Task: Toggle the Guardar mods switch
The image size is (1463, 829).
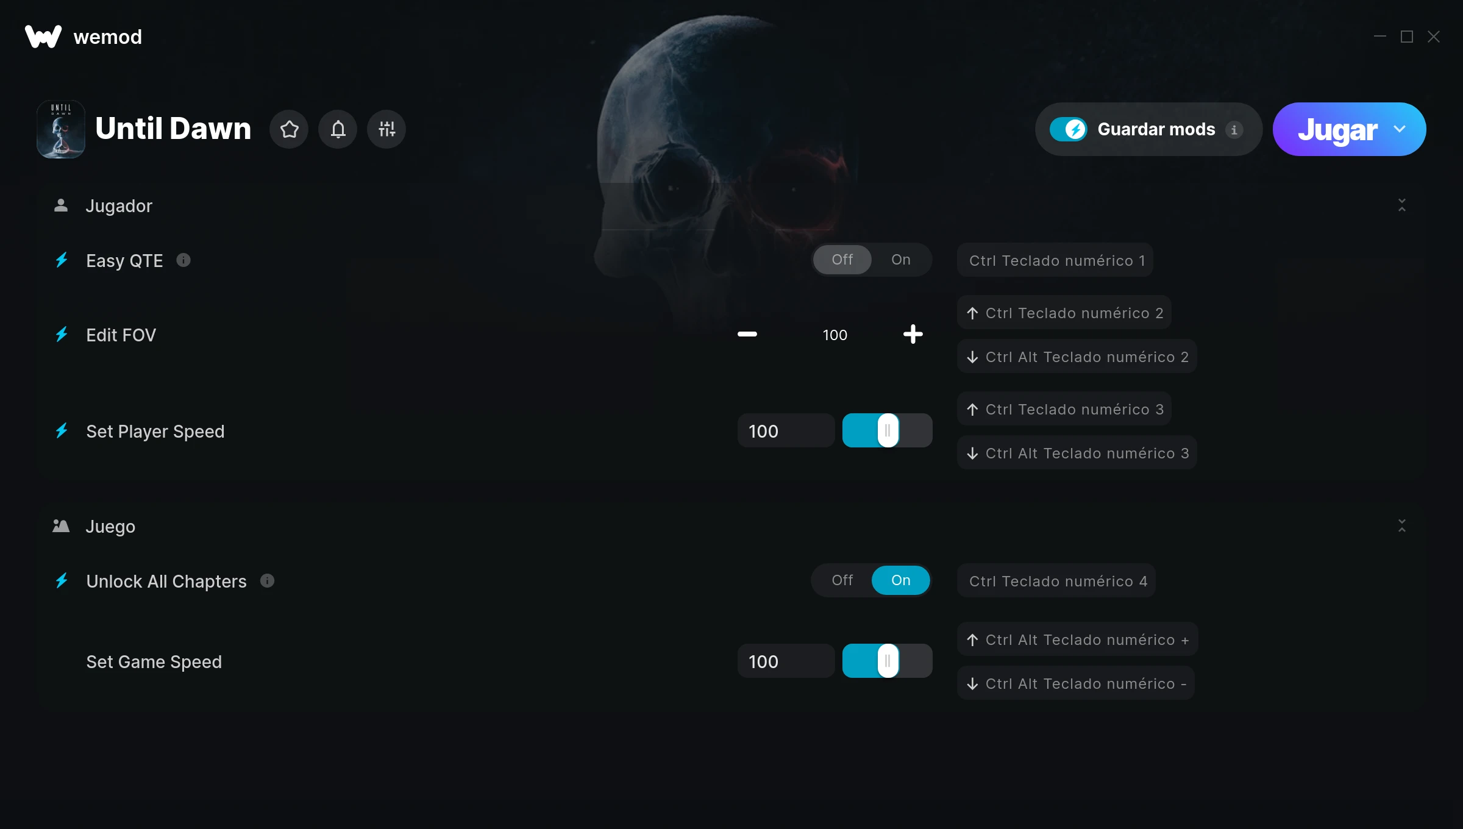Action: [1068, 129]
